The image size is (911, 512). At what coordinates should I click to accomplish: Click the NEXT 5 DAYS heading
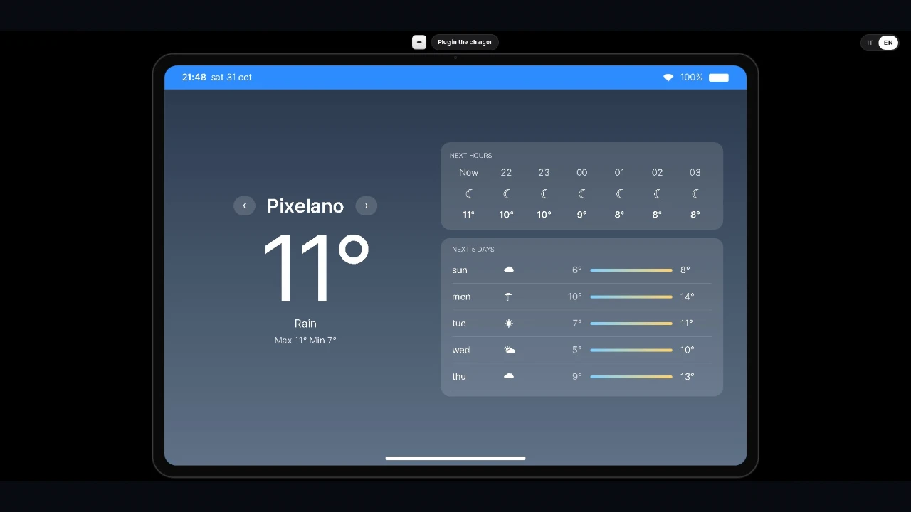[x=473, y=250]
